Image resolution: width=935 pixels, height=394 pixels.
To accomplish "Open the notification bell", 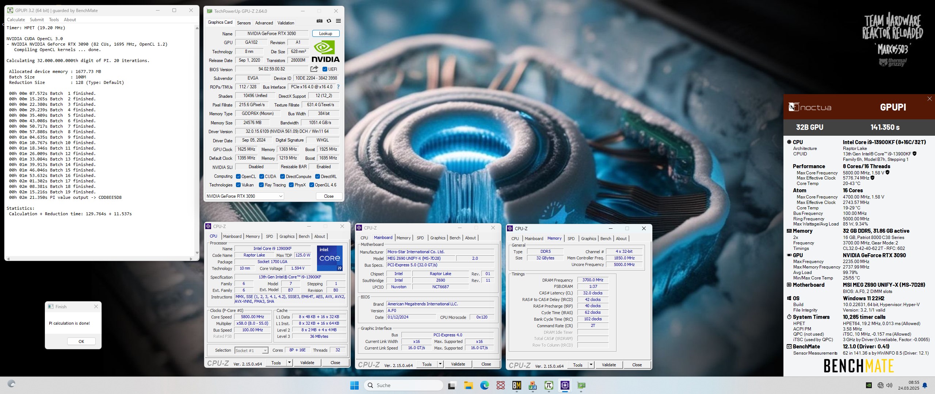I will coord(925,385).
